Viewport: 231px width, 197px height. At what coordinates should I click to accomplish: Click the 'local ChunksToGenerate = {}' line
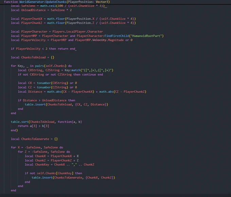34,139
